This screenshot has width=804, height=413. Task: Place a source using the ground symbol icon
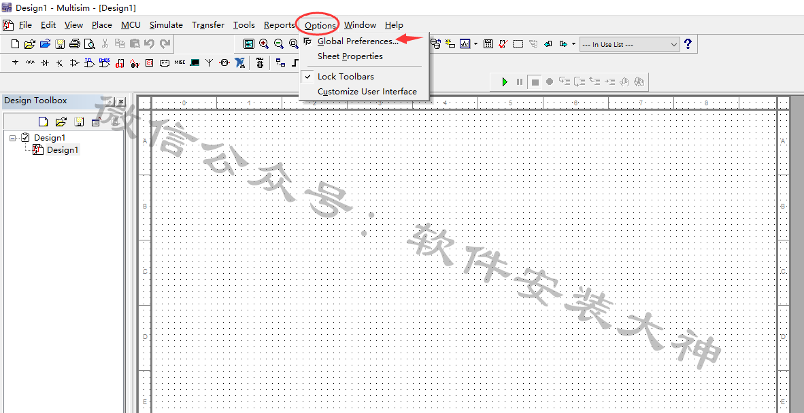point(16,63)
